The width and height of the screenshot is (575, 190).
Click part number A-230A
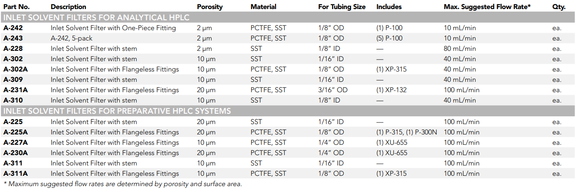[x=16, y=153]
